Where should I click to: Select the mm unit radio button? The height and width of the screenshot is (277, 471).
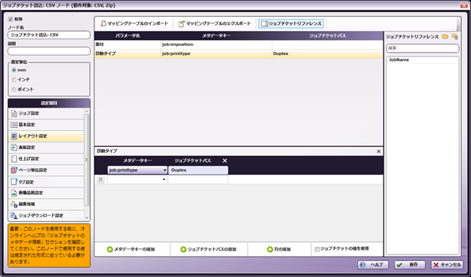[x=14, y=70]
